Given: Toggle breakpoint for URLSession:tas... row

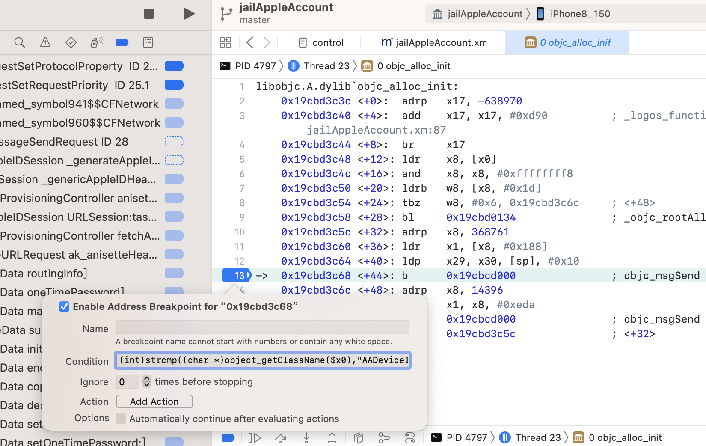Looking at the screenshot, I should (x=175, y=217).
